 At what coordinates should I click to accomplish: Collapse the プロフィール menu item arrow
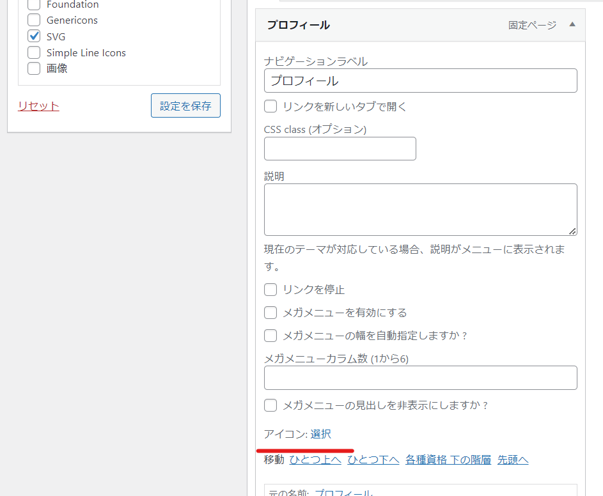[x=572, y=25]
